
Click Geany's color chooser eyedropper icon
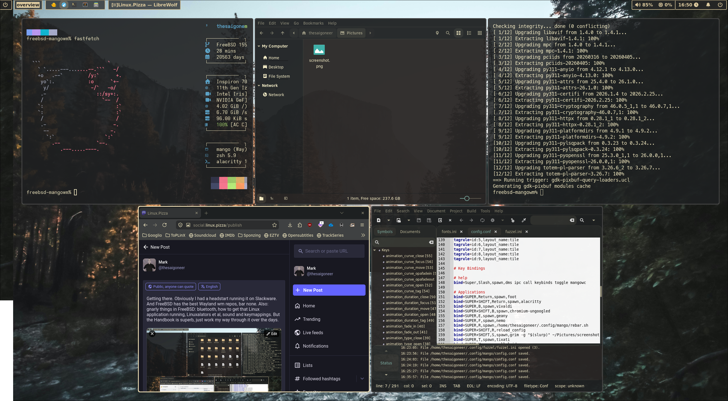523,220
